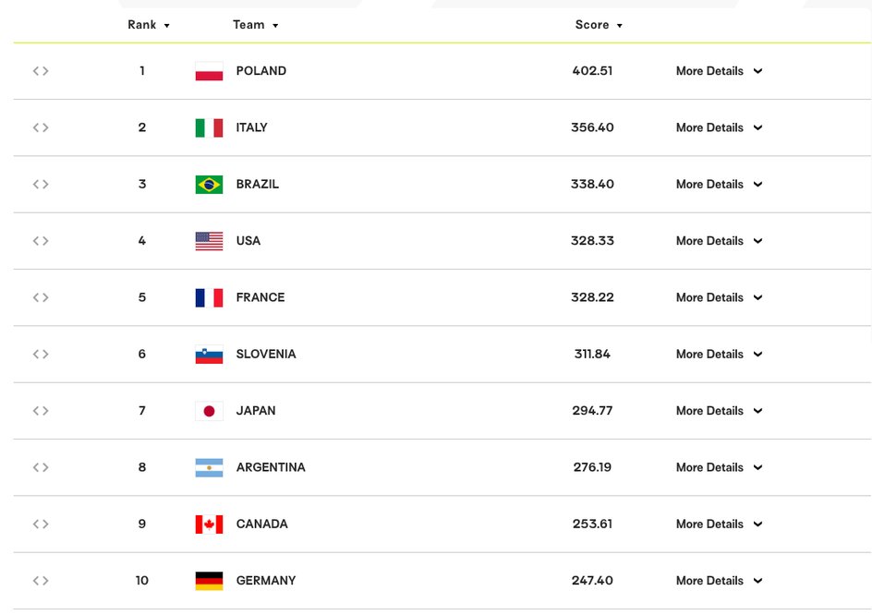872x615 pixels.
Task: Click the Poland flag icon
Action: pos(209,71)
